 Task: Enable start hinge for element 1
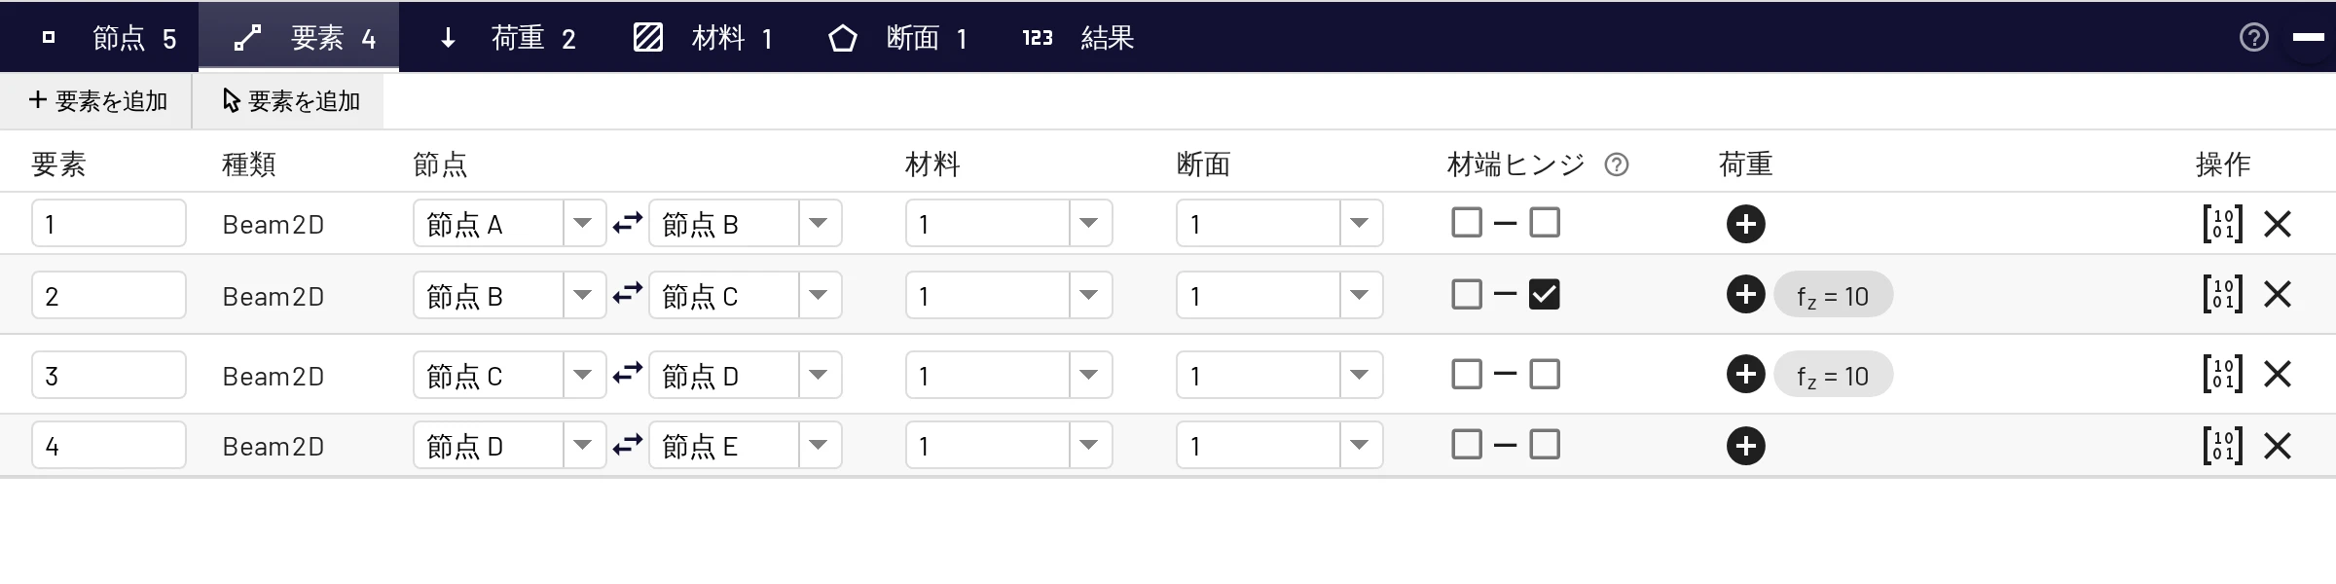pos(1467,223)
